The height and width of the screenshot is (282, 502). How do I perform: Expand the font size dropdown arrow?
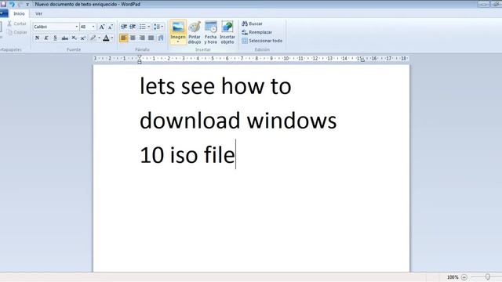[93, 27]
